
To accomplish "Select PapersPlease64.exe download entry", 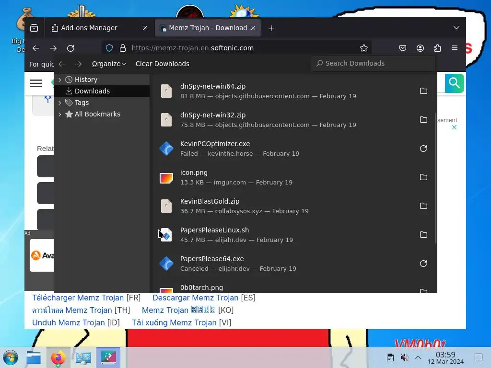I will click(x=293, y=264).
